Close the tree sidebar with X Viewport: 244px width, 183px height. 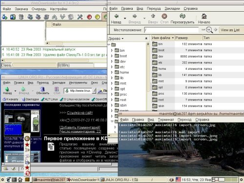pos(146,39)
